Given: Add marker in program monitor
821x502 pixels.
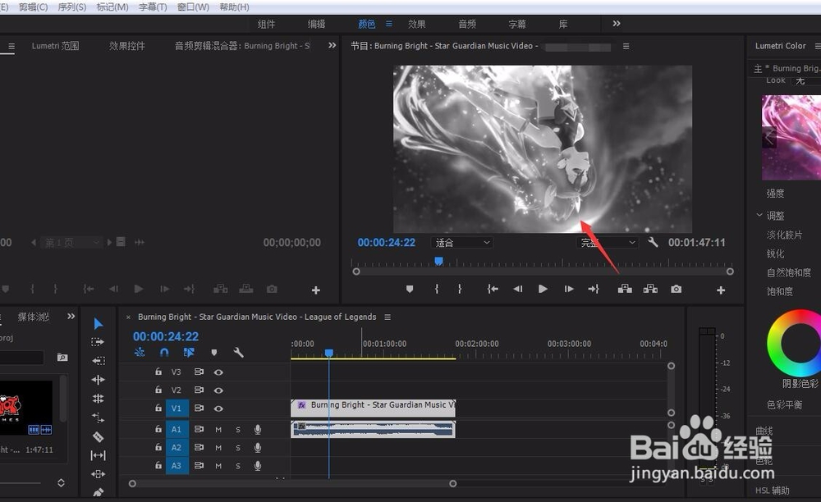Looking at the screenshot, I should coord(410,290).
